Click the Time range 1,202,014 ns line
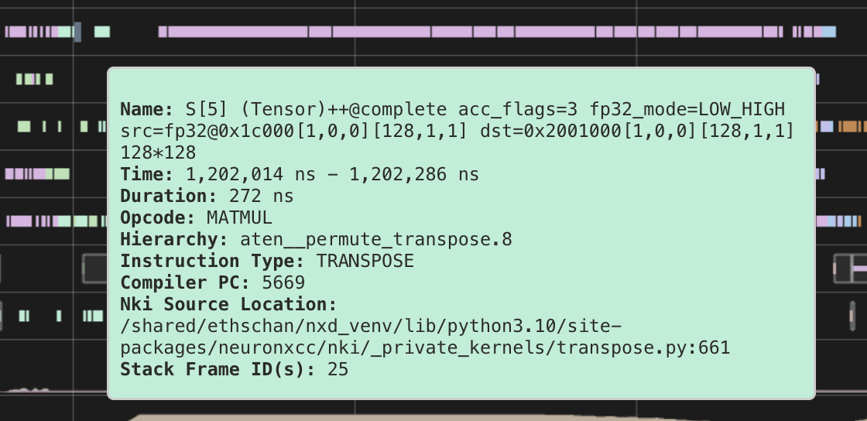The image size is (867, 421). pyautogui.click(x=300, y=174)
